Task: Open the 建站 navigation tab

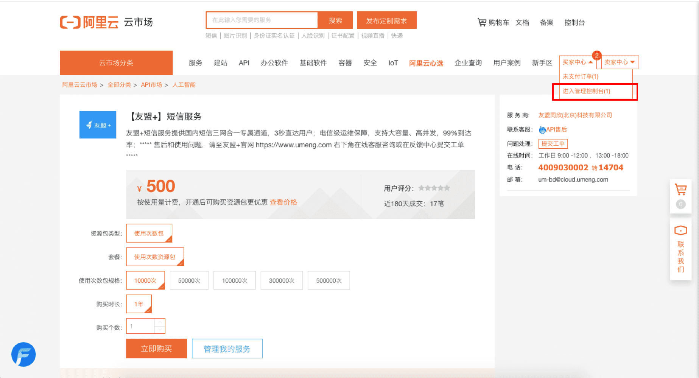Action: pyautogui.click(x=220, y=63)
